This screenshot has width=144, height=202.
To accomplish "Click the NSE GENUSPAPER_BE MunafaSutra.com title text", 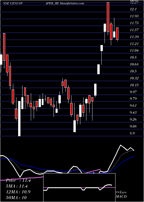I will point(43,3).
